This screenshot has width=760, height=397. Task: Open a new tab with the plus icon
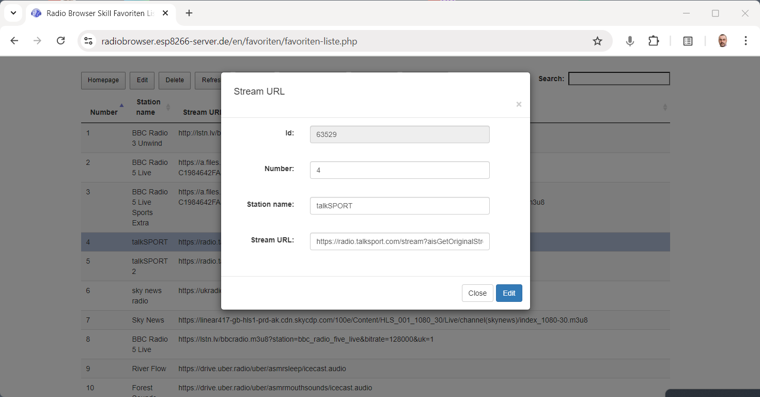coord(189,13)
